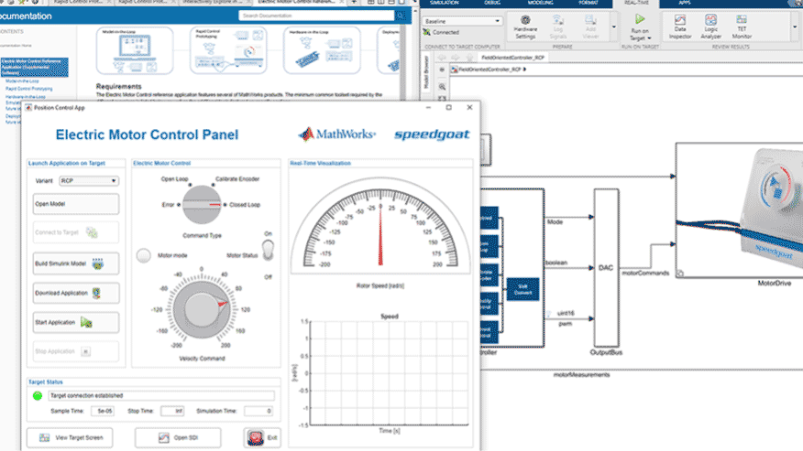
Task: Click the Stop Application stop icon
Action: 85,351
